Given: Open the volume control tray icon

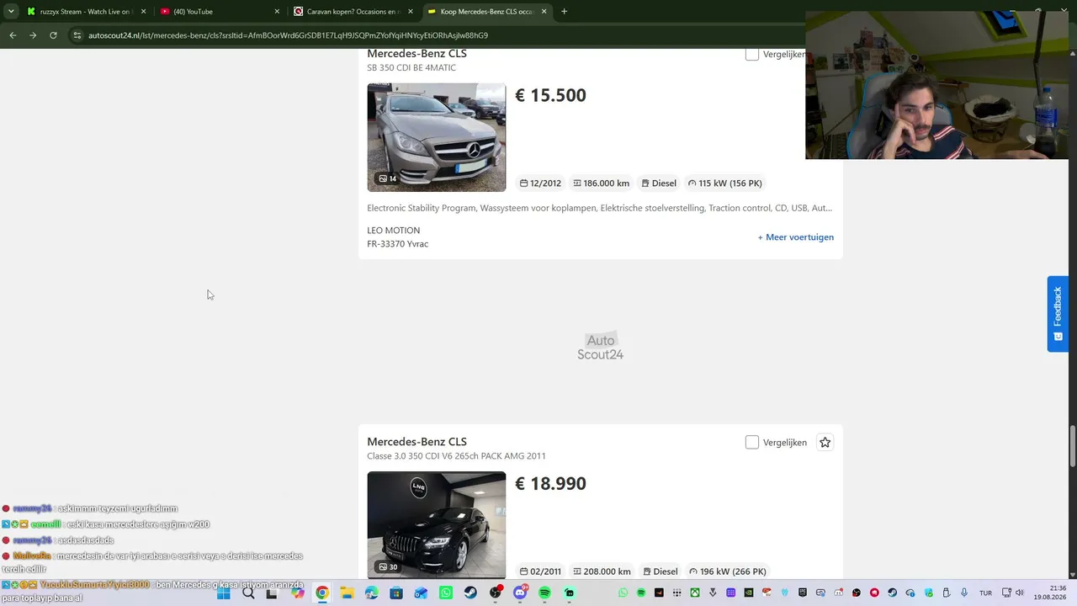Looking at the screenshot, I should pos(1019,593).
